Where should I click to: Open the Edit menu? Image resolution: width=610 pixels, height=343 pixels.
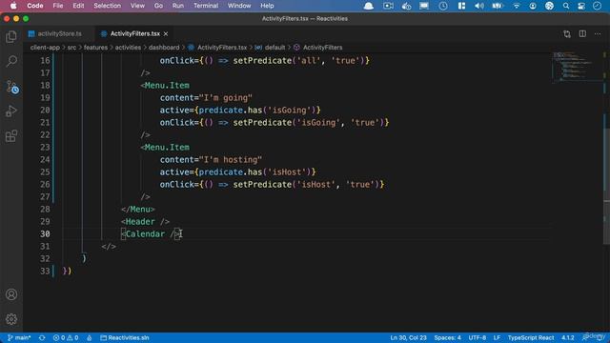78,6
